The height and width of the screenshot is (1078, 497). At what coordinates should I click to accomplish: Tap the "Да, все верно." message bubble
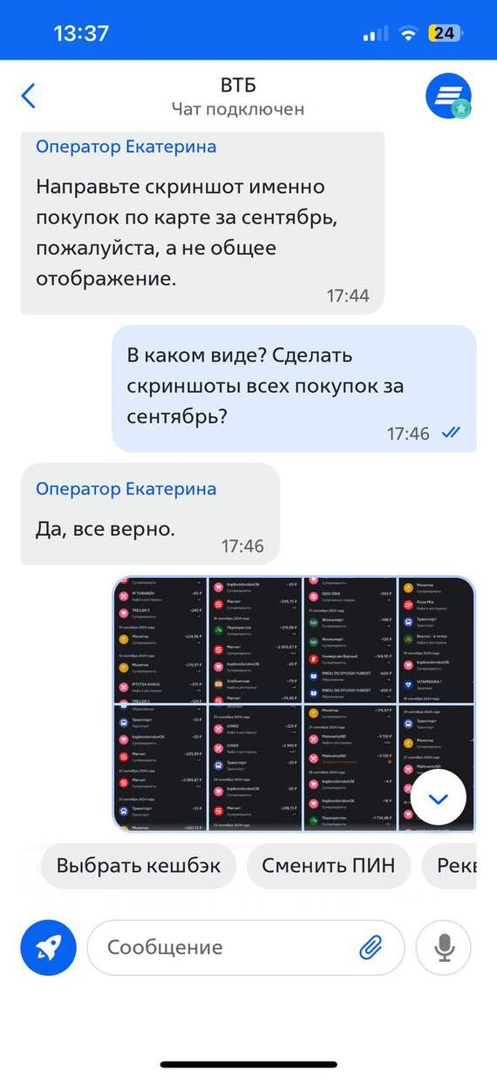(x=150, y=514)
